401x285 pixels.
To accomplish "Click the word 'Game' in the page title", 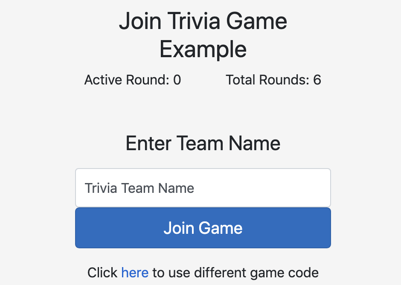I will [257, 21].
